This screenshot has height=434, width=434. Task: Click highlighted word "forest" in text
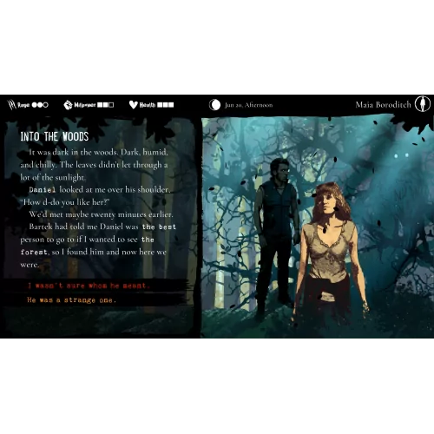(x=34, y=253)
